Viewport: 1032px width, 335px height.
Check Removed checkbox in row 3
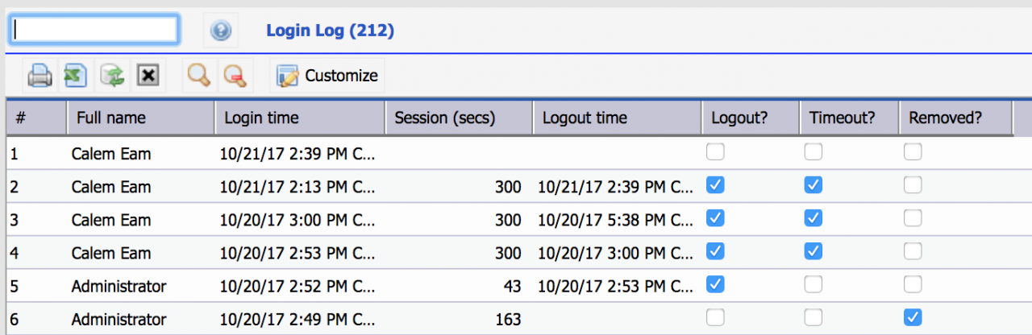tap(913, 218)
